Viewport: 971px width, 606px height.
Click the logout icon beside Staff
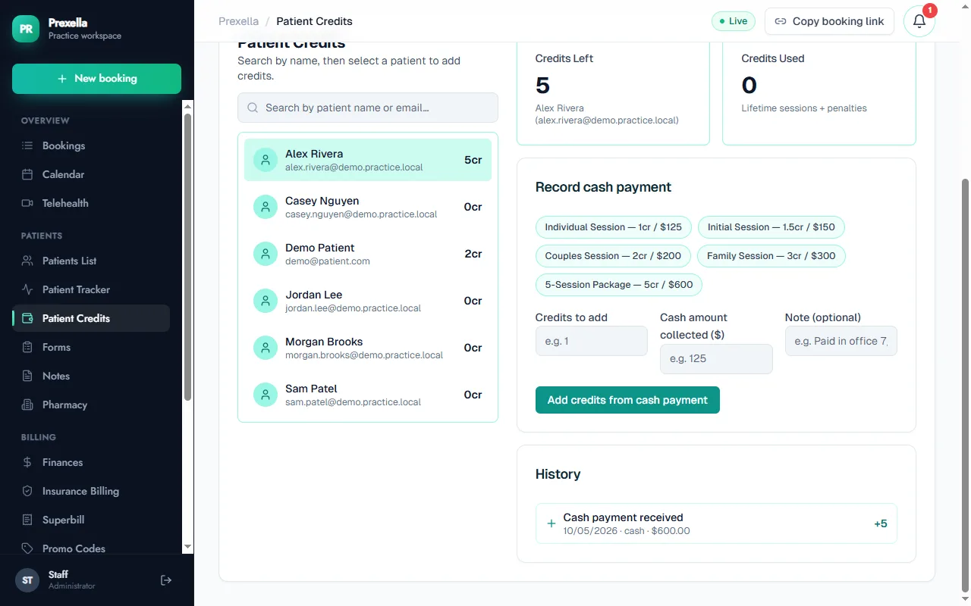(x=166, y=580)
